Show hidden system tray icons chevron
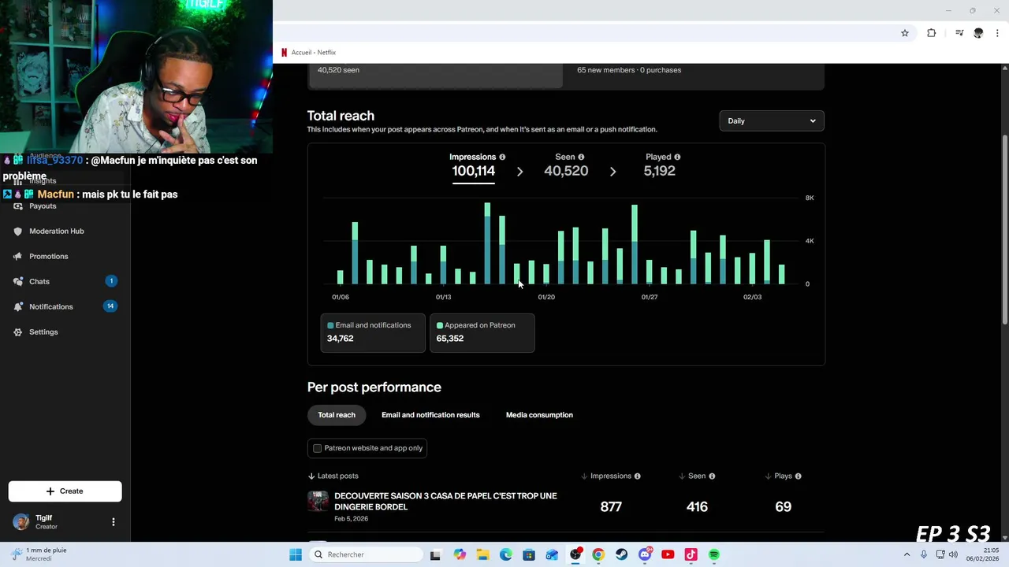Viewport: 1009px width, 567px height. [907, 554]
